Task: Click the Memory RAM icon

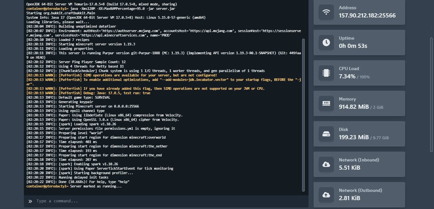Action: click(326, 103)
